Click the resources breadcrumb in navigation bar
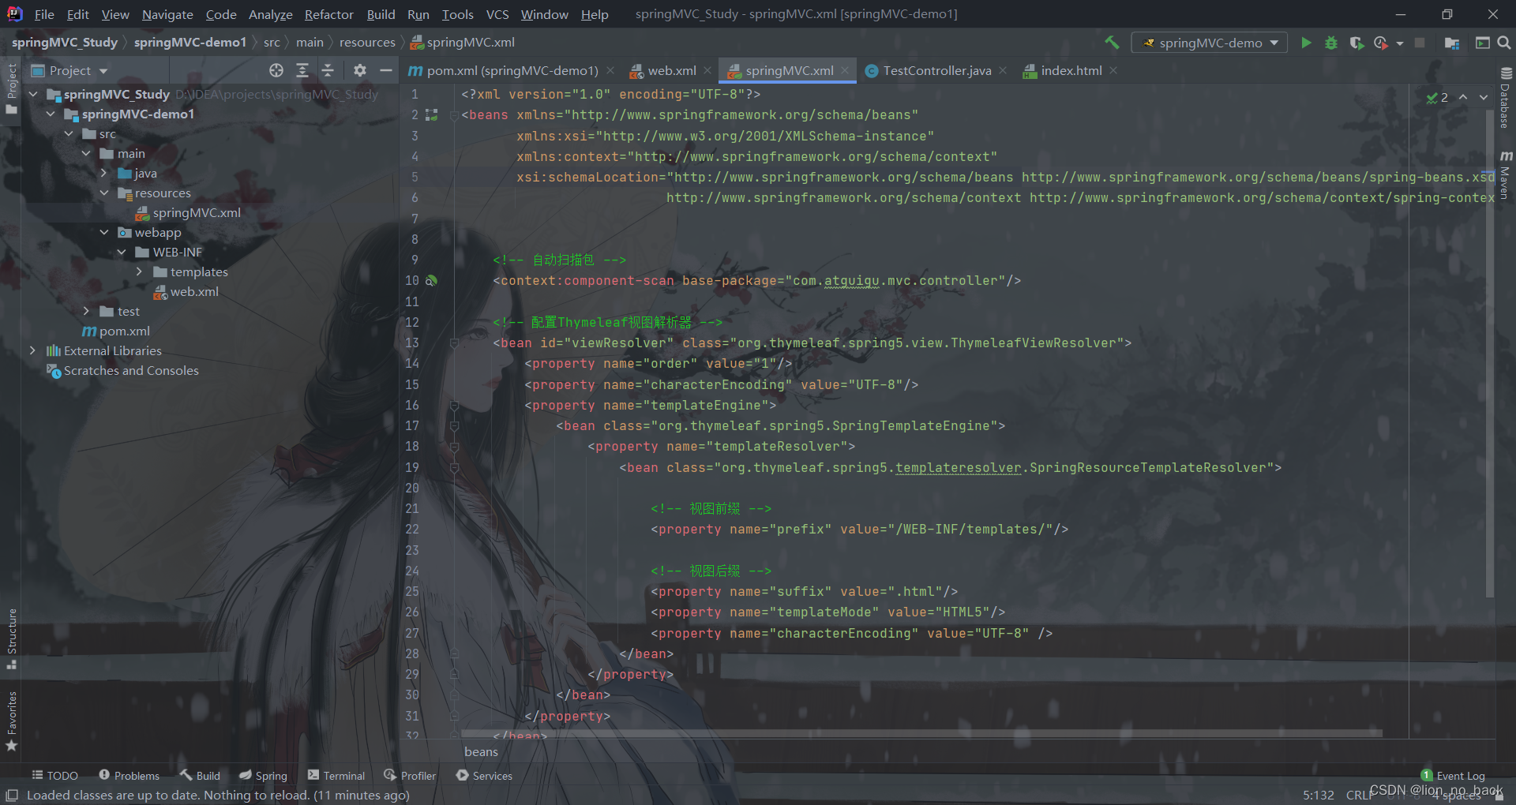 [367, 43]
